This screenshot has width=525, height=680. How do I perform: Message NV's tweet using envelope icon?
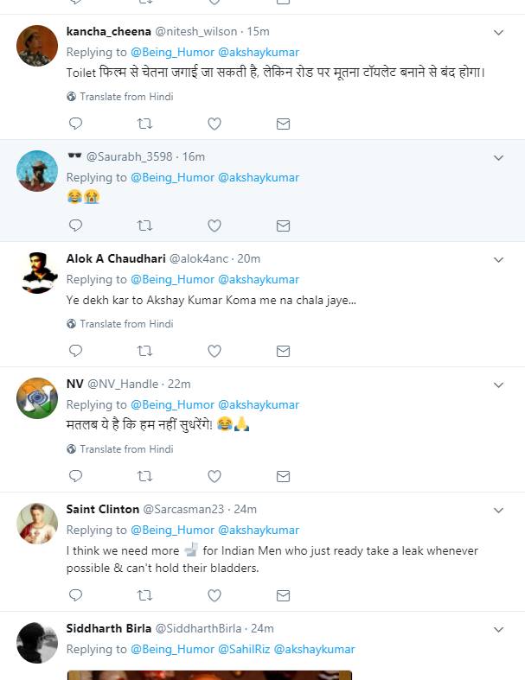pyautogui.click(x=283, y=476)
